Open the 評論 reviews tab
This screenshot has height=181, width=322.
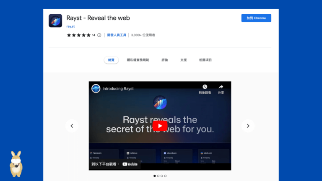[x=165, y=60]
